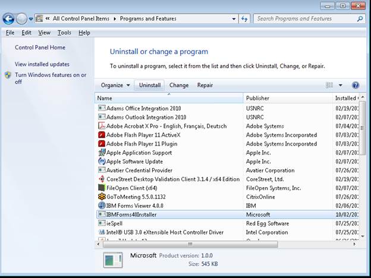Click the Change button
Image resolution: width=371 pixels, height=278 pixels.
point(179,85)
